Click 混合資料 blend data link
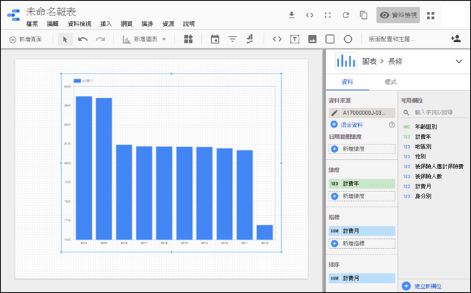Viewport: 471px width, 293px height. tap(352, 125)
